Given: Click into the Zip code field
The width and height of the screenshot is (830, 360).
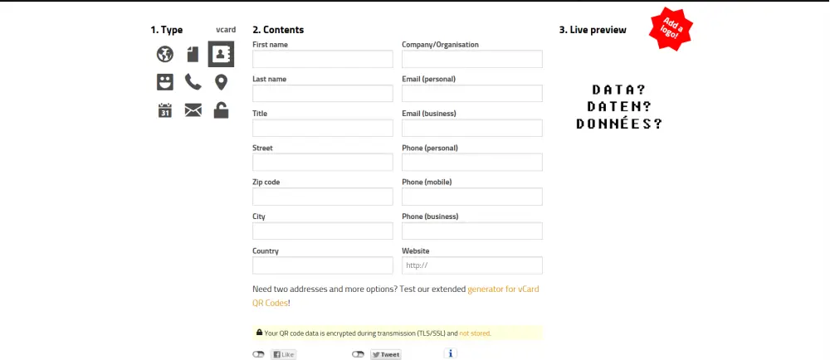Looking at the screenshot, I should (x=322, y=197).
